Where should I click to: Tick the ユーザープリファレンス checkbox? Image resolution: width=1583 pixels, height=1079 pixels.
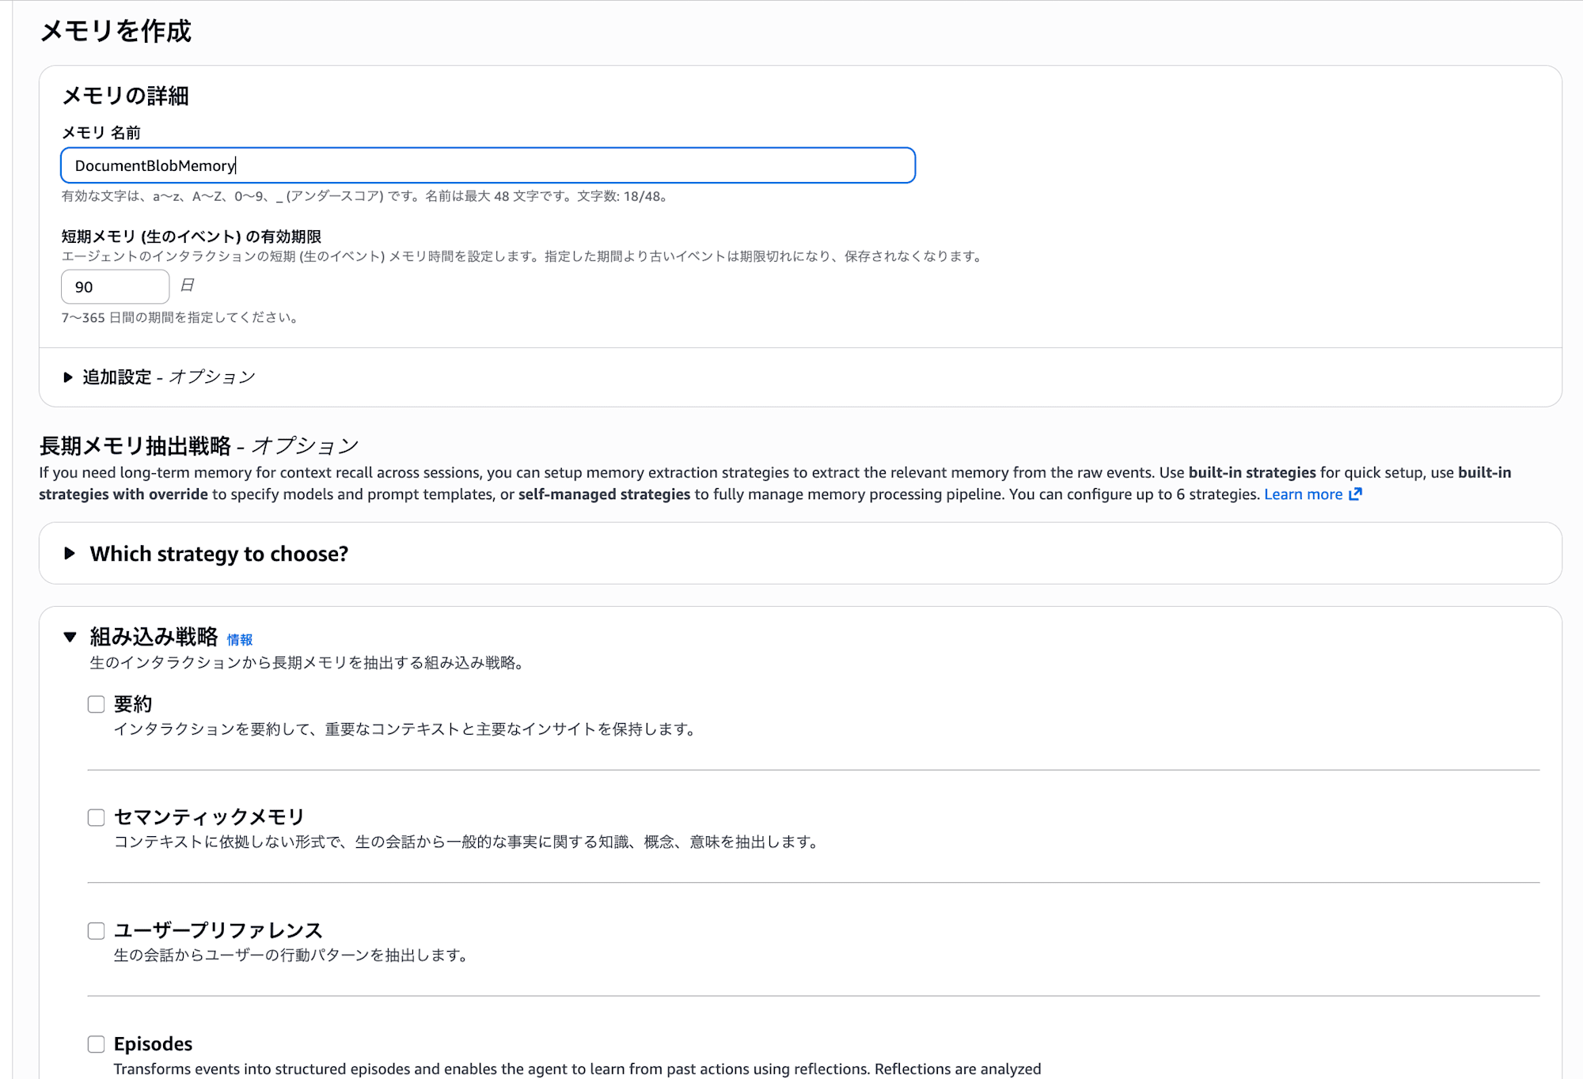[97, 930]
